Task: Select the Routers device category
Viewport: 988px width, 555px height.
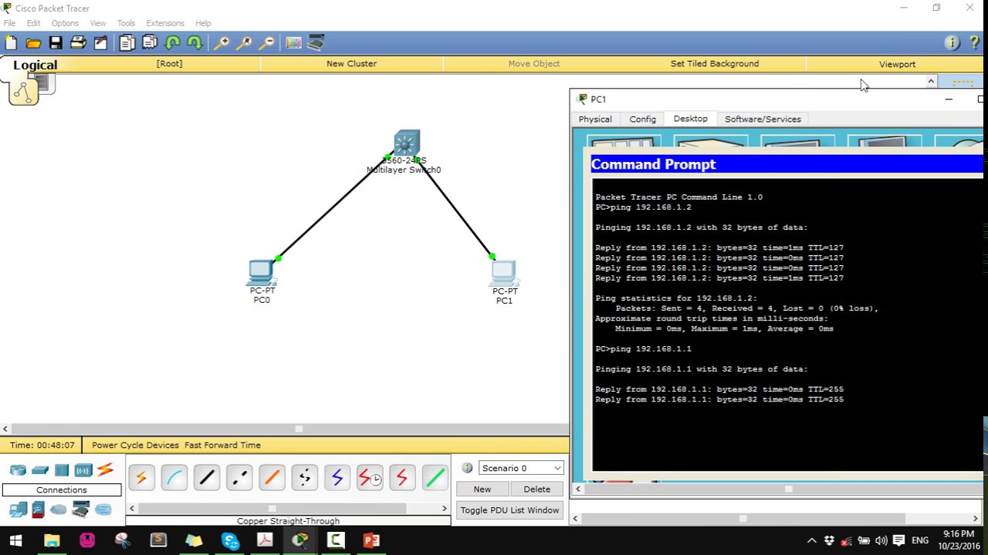Action: point(18,469)
